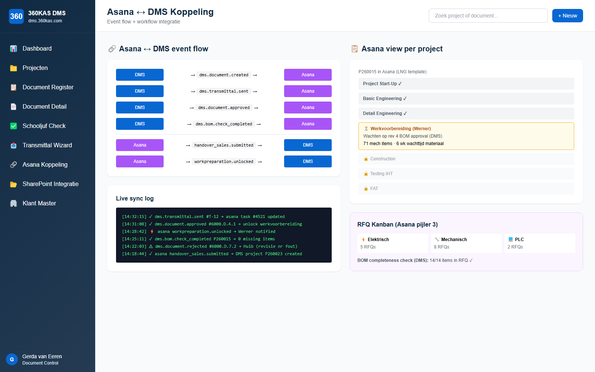Open the Mechanisch 8 RFQs card
The height and width of the screenshot is (372, 595).
[466, 243]
